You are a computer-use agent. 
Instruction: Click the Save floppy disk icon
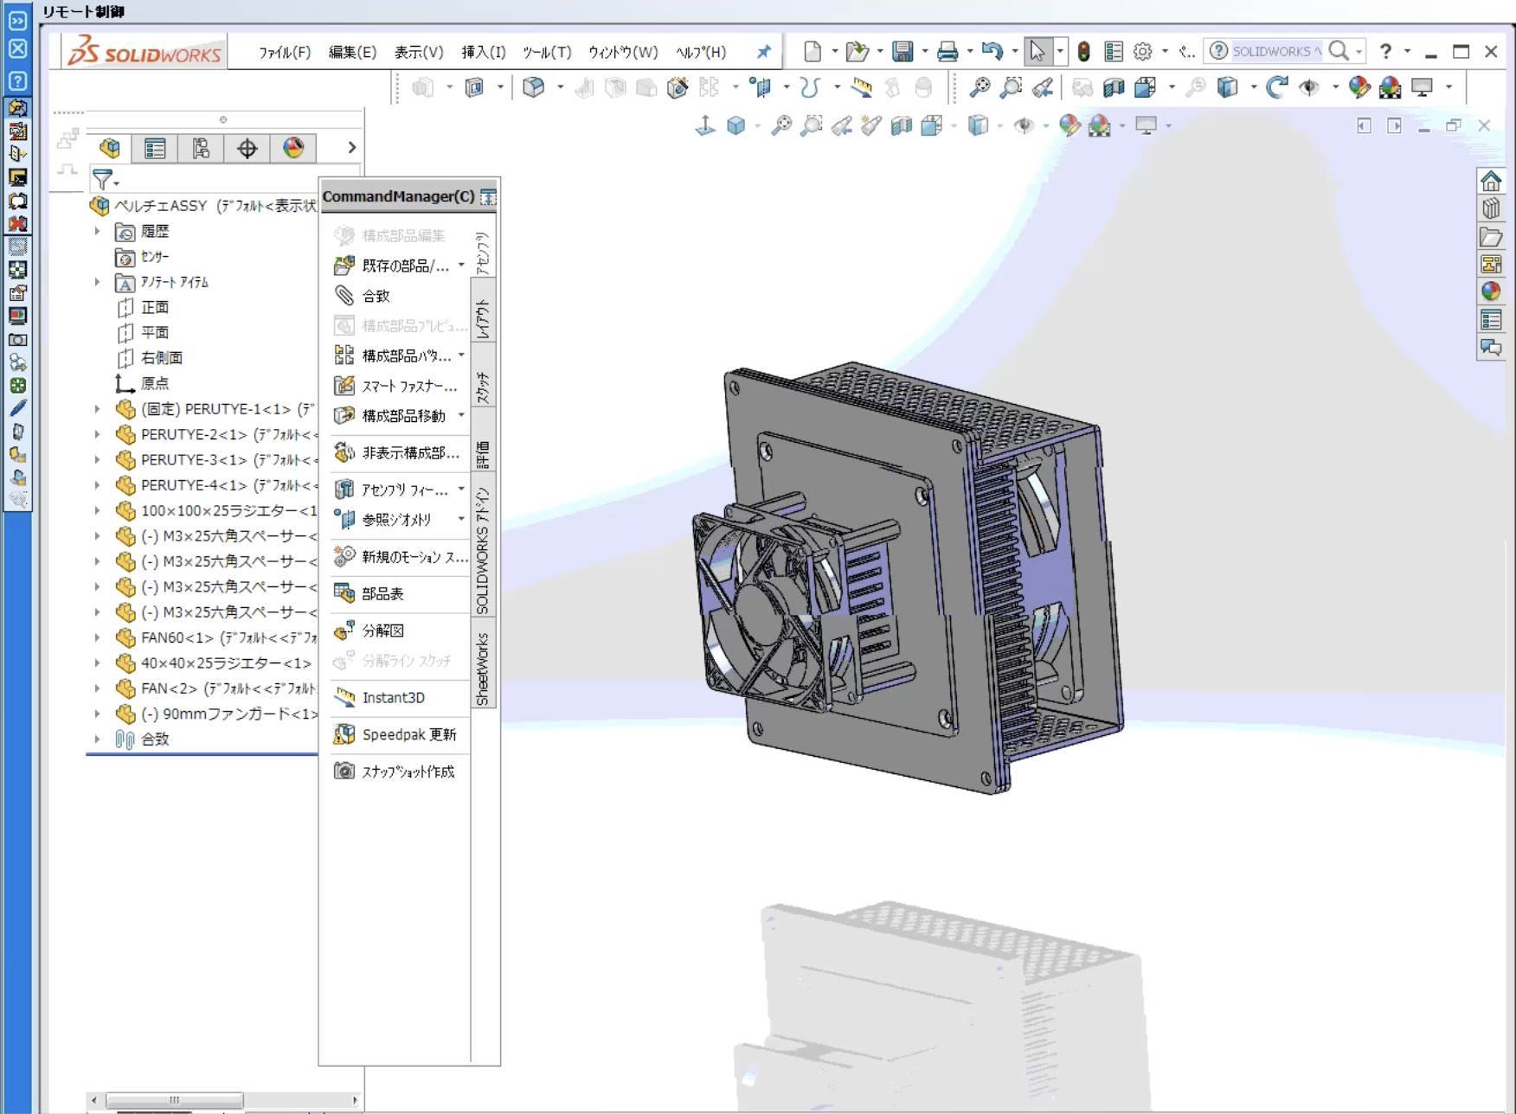coord(903,52)
